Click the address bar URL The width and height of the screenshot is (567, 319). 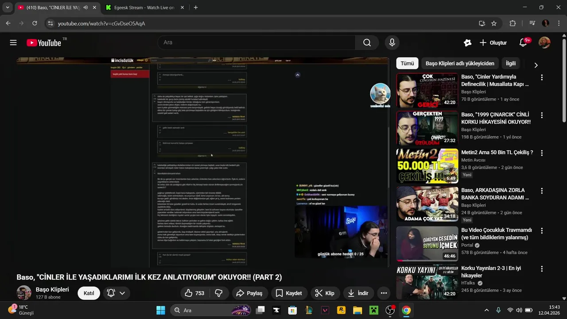[x=101, y=23]
